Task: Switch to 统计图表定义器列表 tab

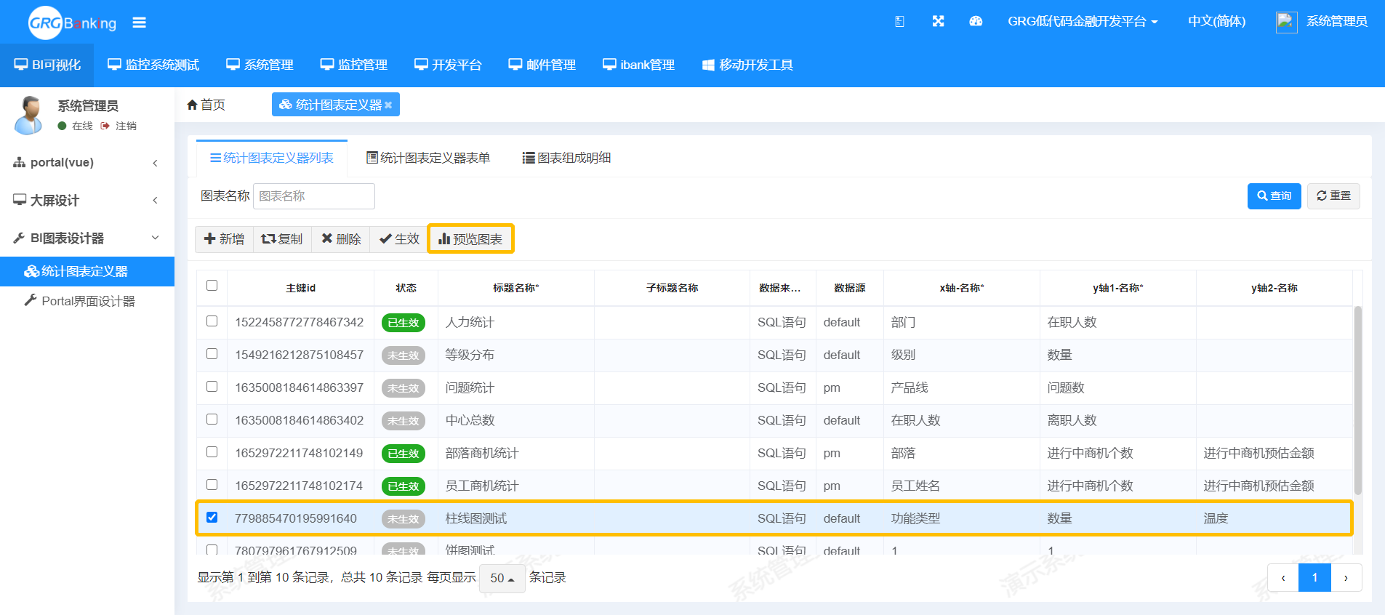Action: 272,158
